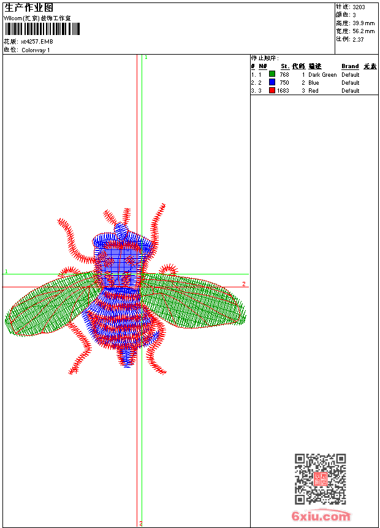Click the barcode under the Wilcom title

click(42, 29)
